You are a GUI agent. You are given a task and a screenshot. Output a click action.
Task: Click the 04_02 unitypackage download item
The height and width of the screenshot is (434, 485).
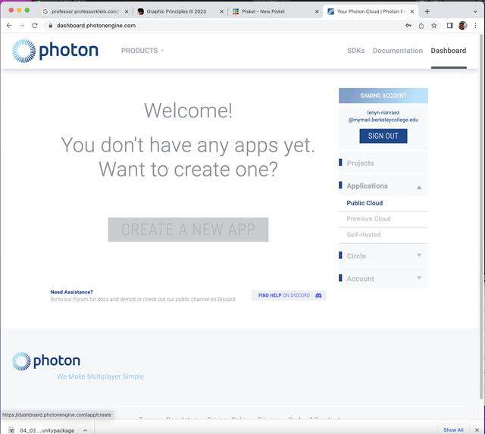pyautogui.click(x=47, y=430)
